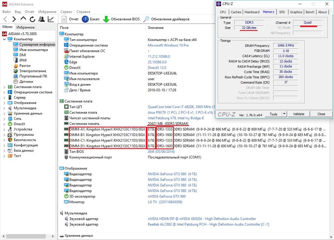Open the Файл menu

6,12
